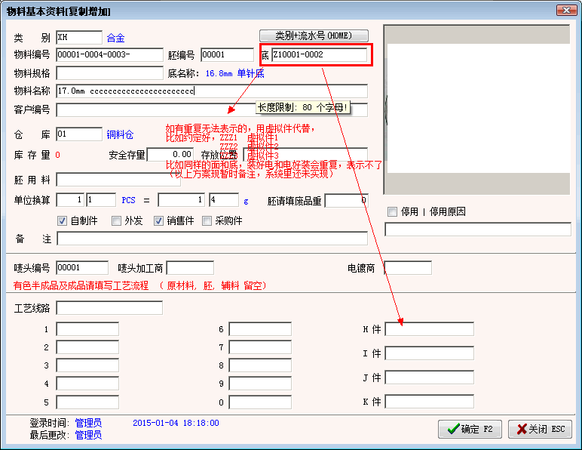Click process step 0 field
Screen dimensions: 582x450
pos(260,402)
